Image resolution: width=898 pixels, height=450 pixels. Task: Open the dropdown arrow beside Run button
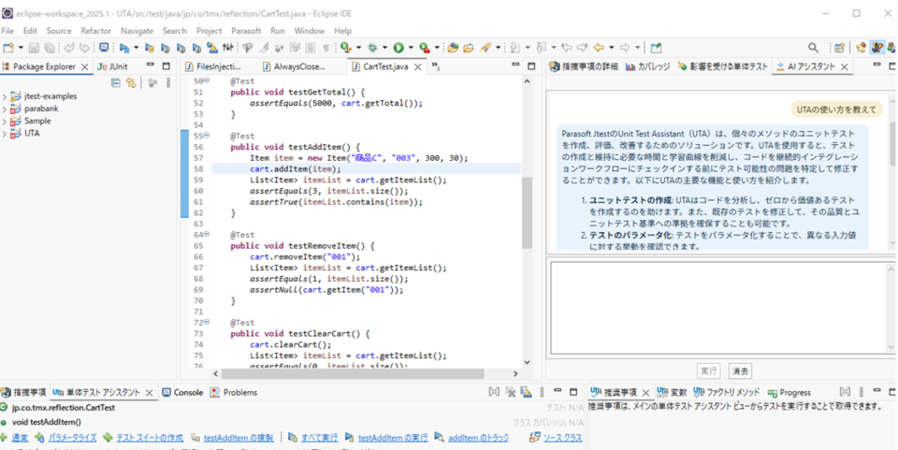(x=410, y=48)
